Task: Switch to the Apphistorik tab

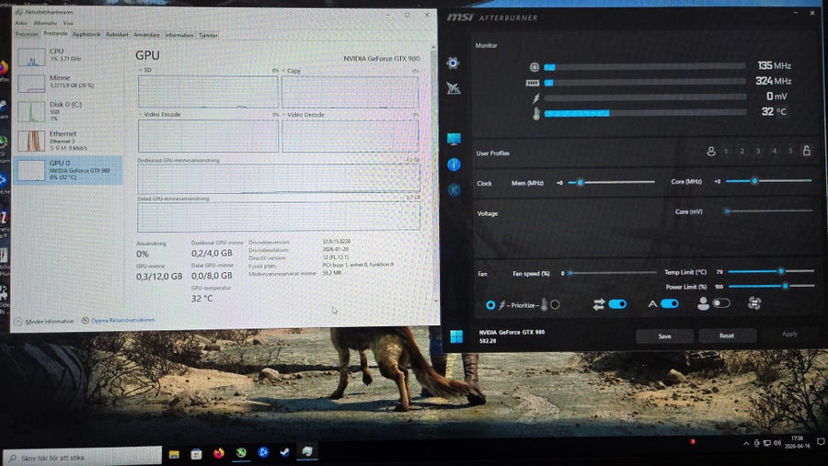Action: (x=86, y=34)
